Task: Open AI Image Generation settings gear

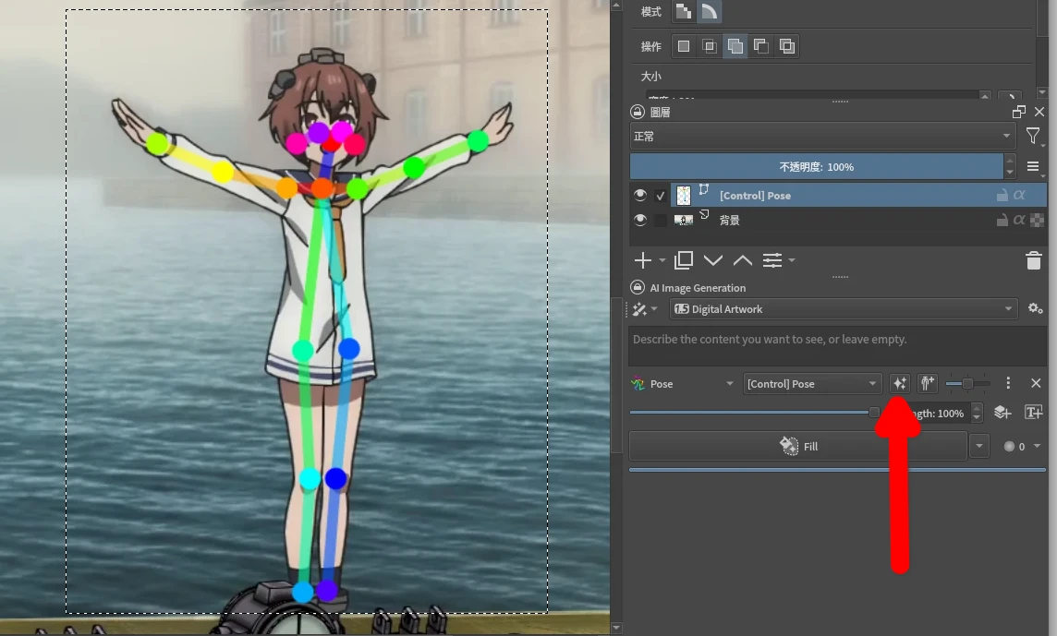Action: point(1035,309)
